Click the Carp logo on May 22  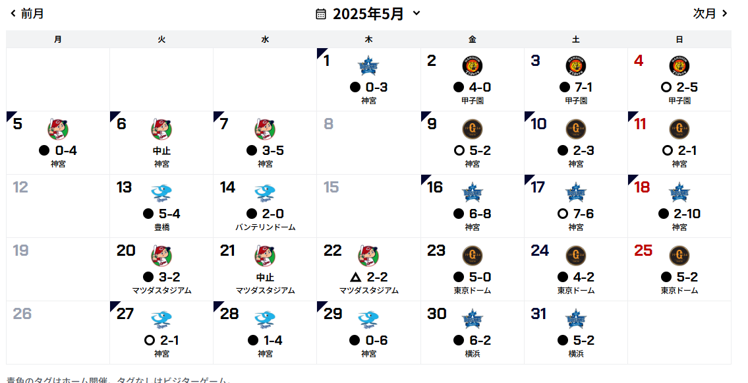point(368,255)
